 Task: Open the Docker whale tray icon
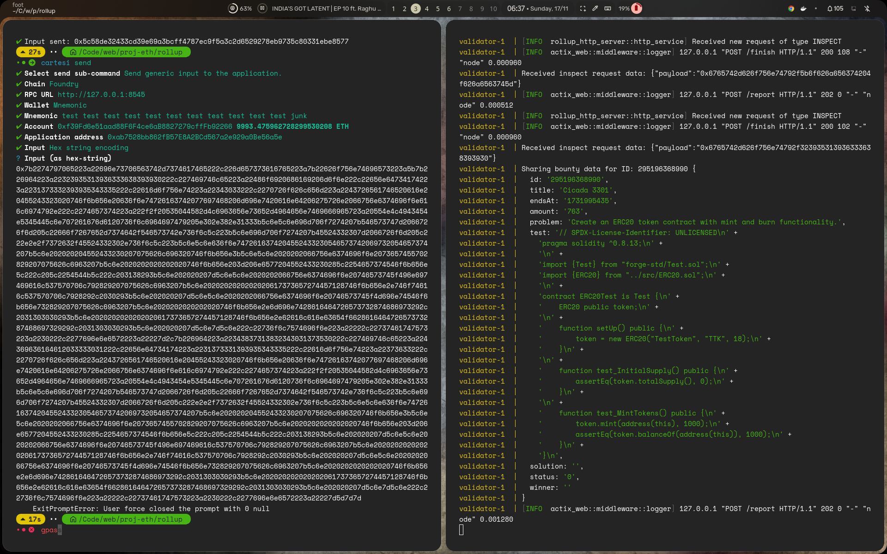[803, 8]
